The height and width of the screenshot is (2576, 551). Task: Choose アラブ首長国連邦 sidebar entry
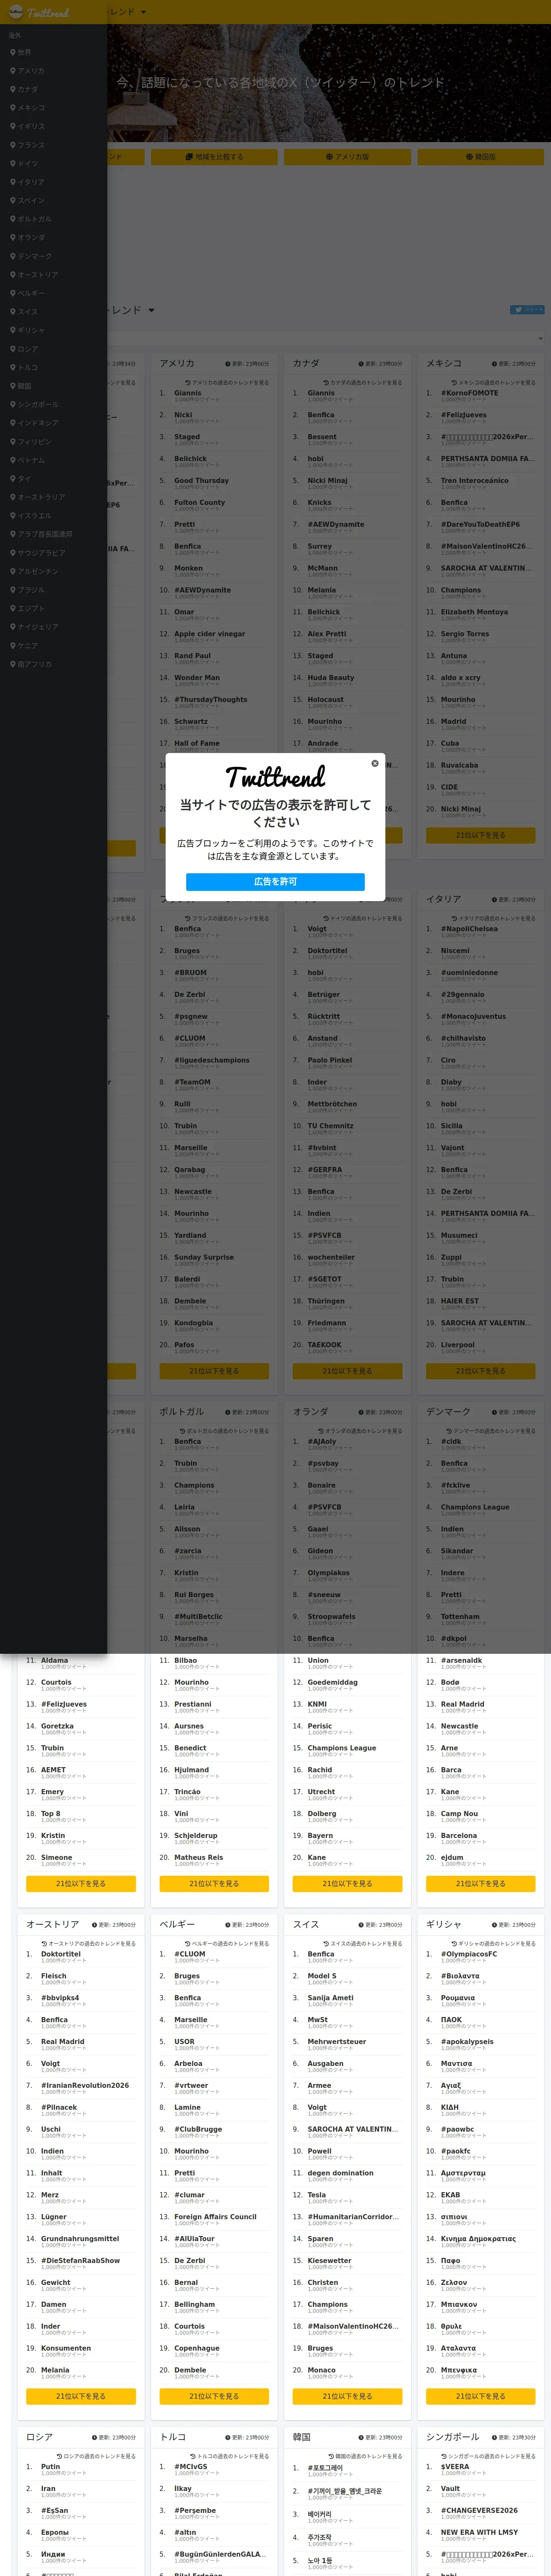(x=41, y=534)
